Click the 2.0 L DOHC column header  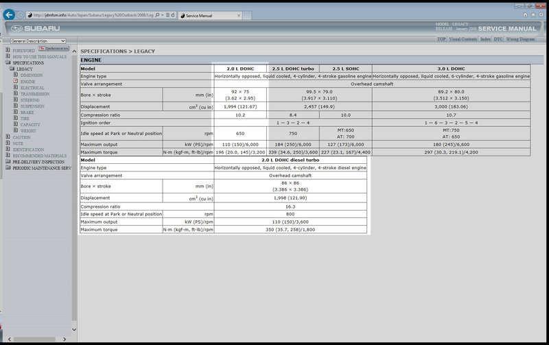tap(240, 69)
